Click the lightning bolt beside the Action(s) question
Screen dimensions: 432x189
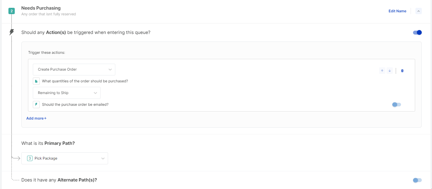(x=12, y=32)
